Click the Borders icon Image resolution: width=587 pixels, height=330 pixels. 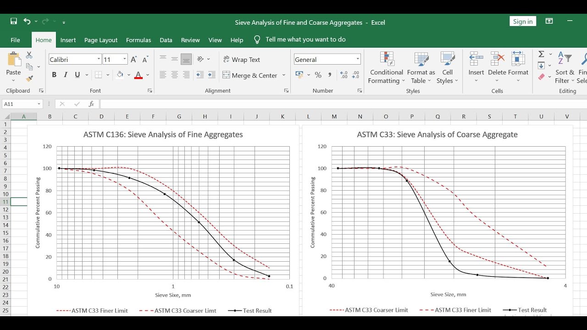[98, 75]
